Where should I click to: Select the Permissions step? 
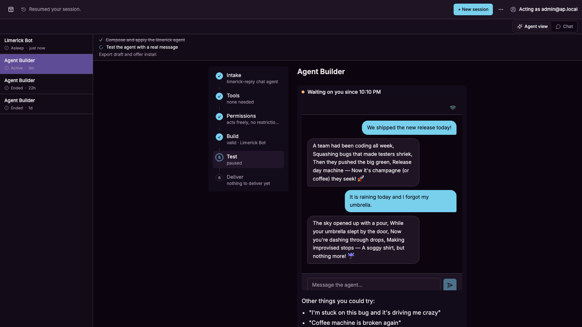pos(248,119)
